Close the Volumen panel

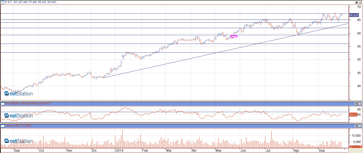pos(360,126)
